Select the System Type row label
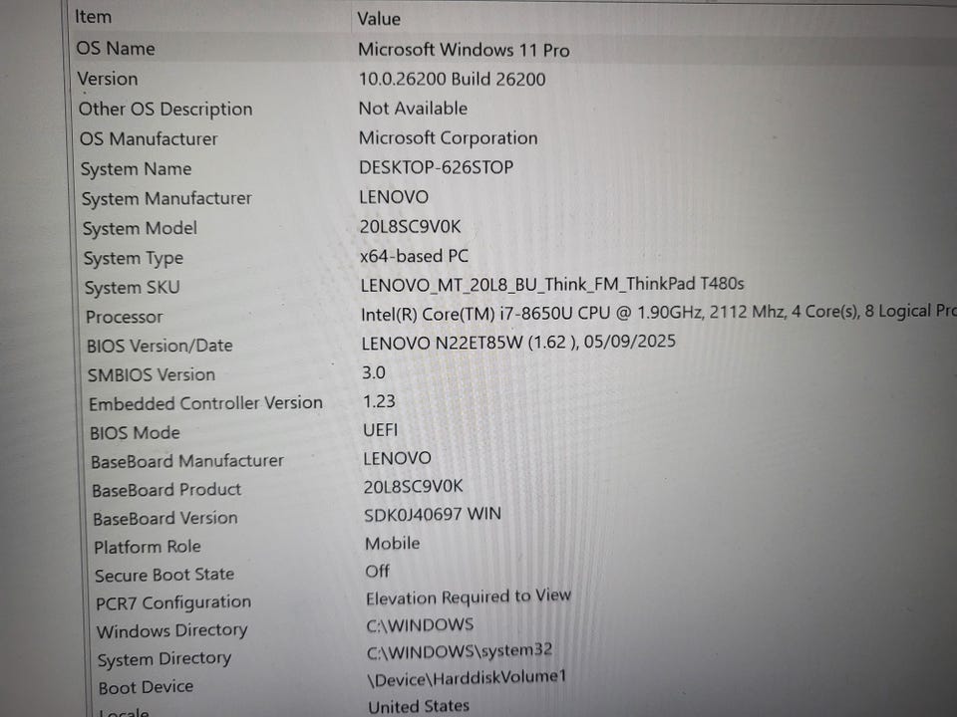The image size is (957, 717). [x=133, y=259]
